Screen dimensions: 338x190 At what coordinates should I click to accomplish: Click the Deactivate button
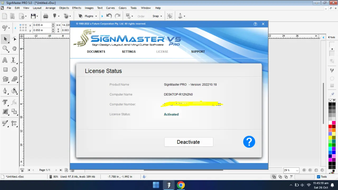coord(189,142)
